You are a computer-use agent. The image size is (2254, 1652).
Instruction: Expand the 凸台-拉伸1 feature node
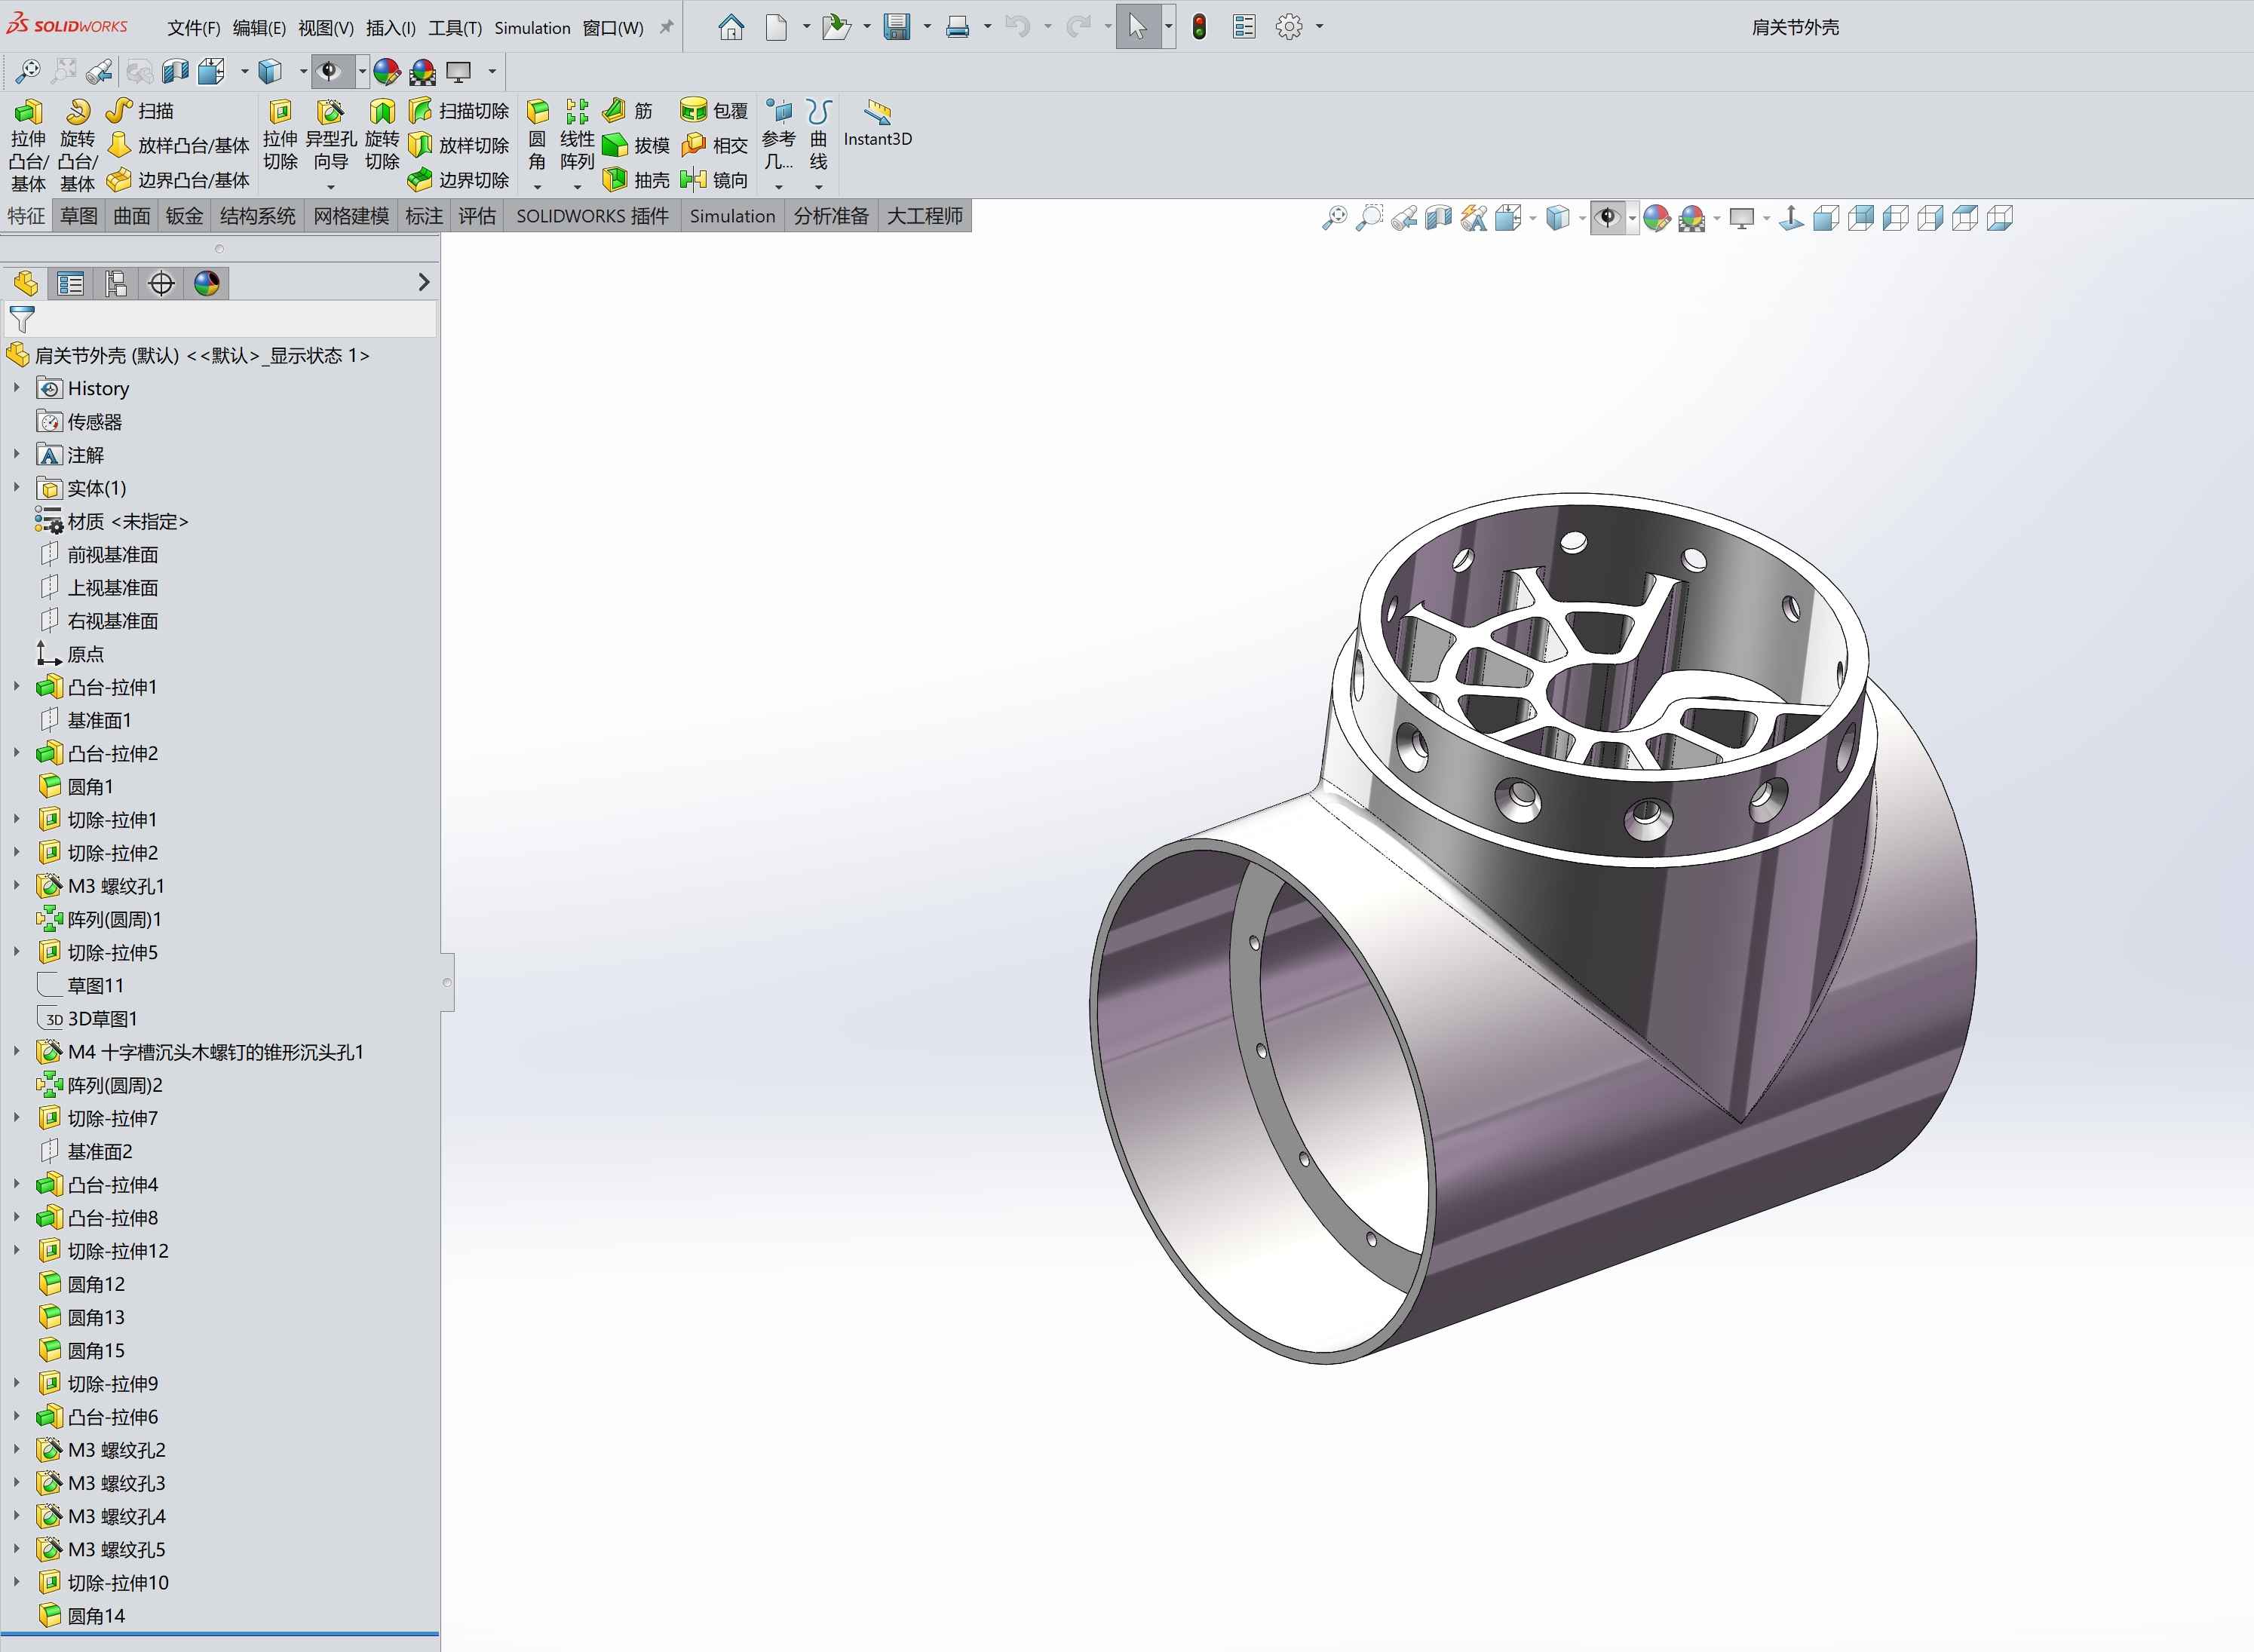(16, 687)
